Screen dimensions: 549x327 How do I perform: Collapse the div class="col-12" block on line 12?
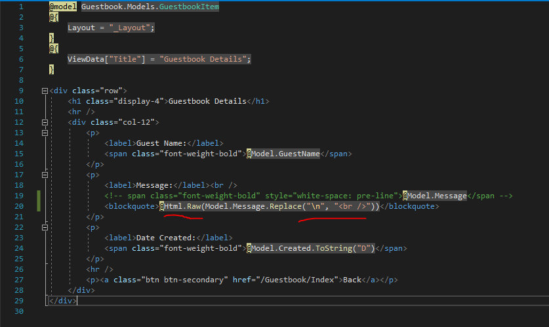(x=45, y=122)
